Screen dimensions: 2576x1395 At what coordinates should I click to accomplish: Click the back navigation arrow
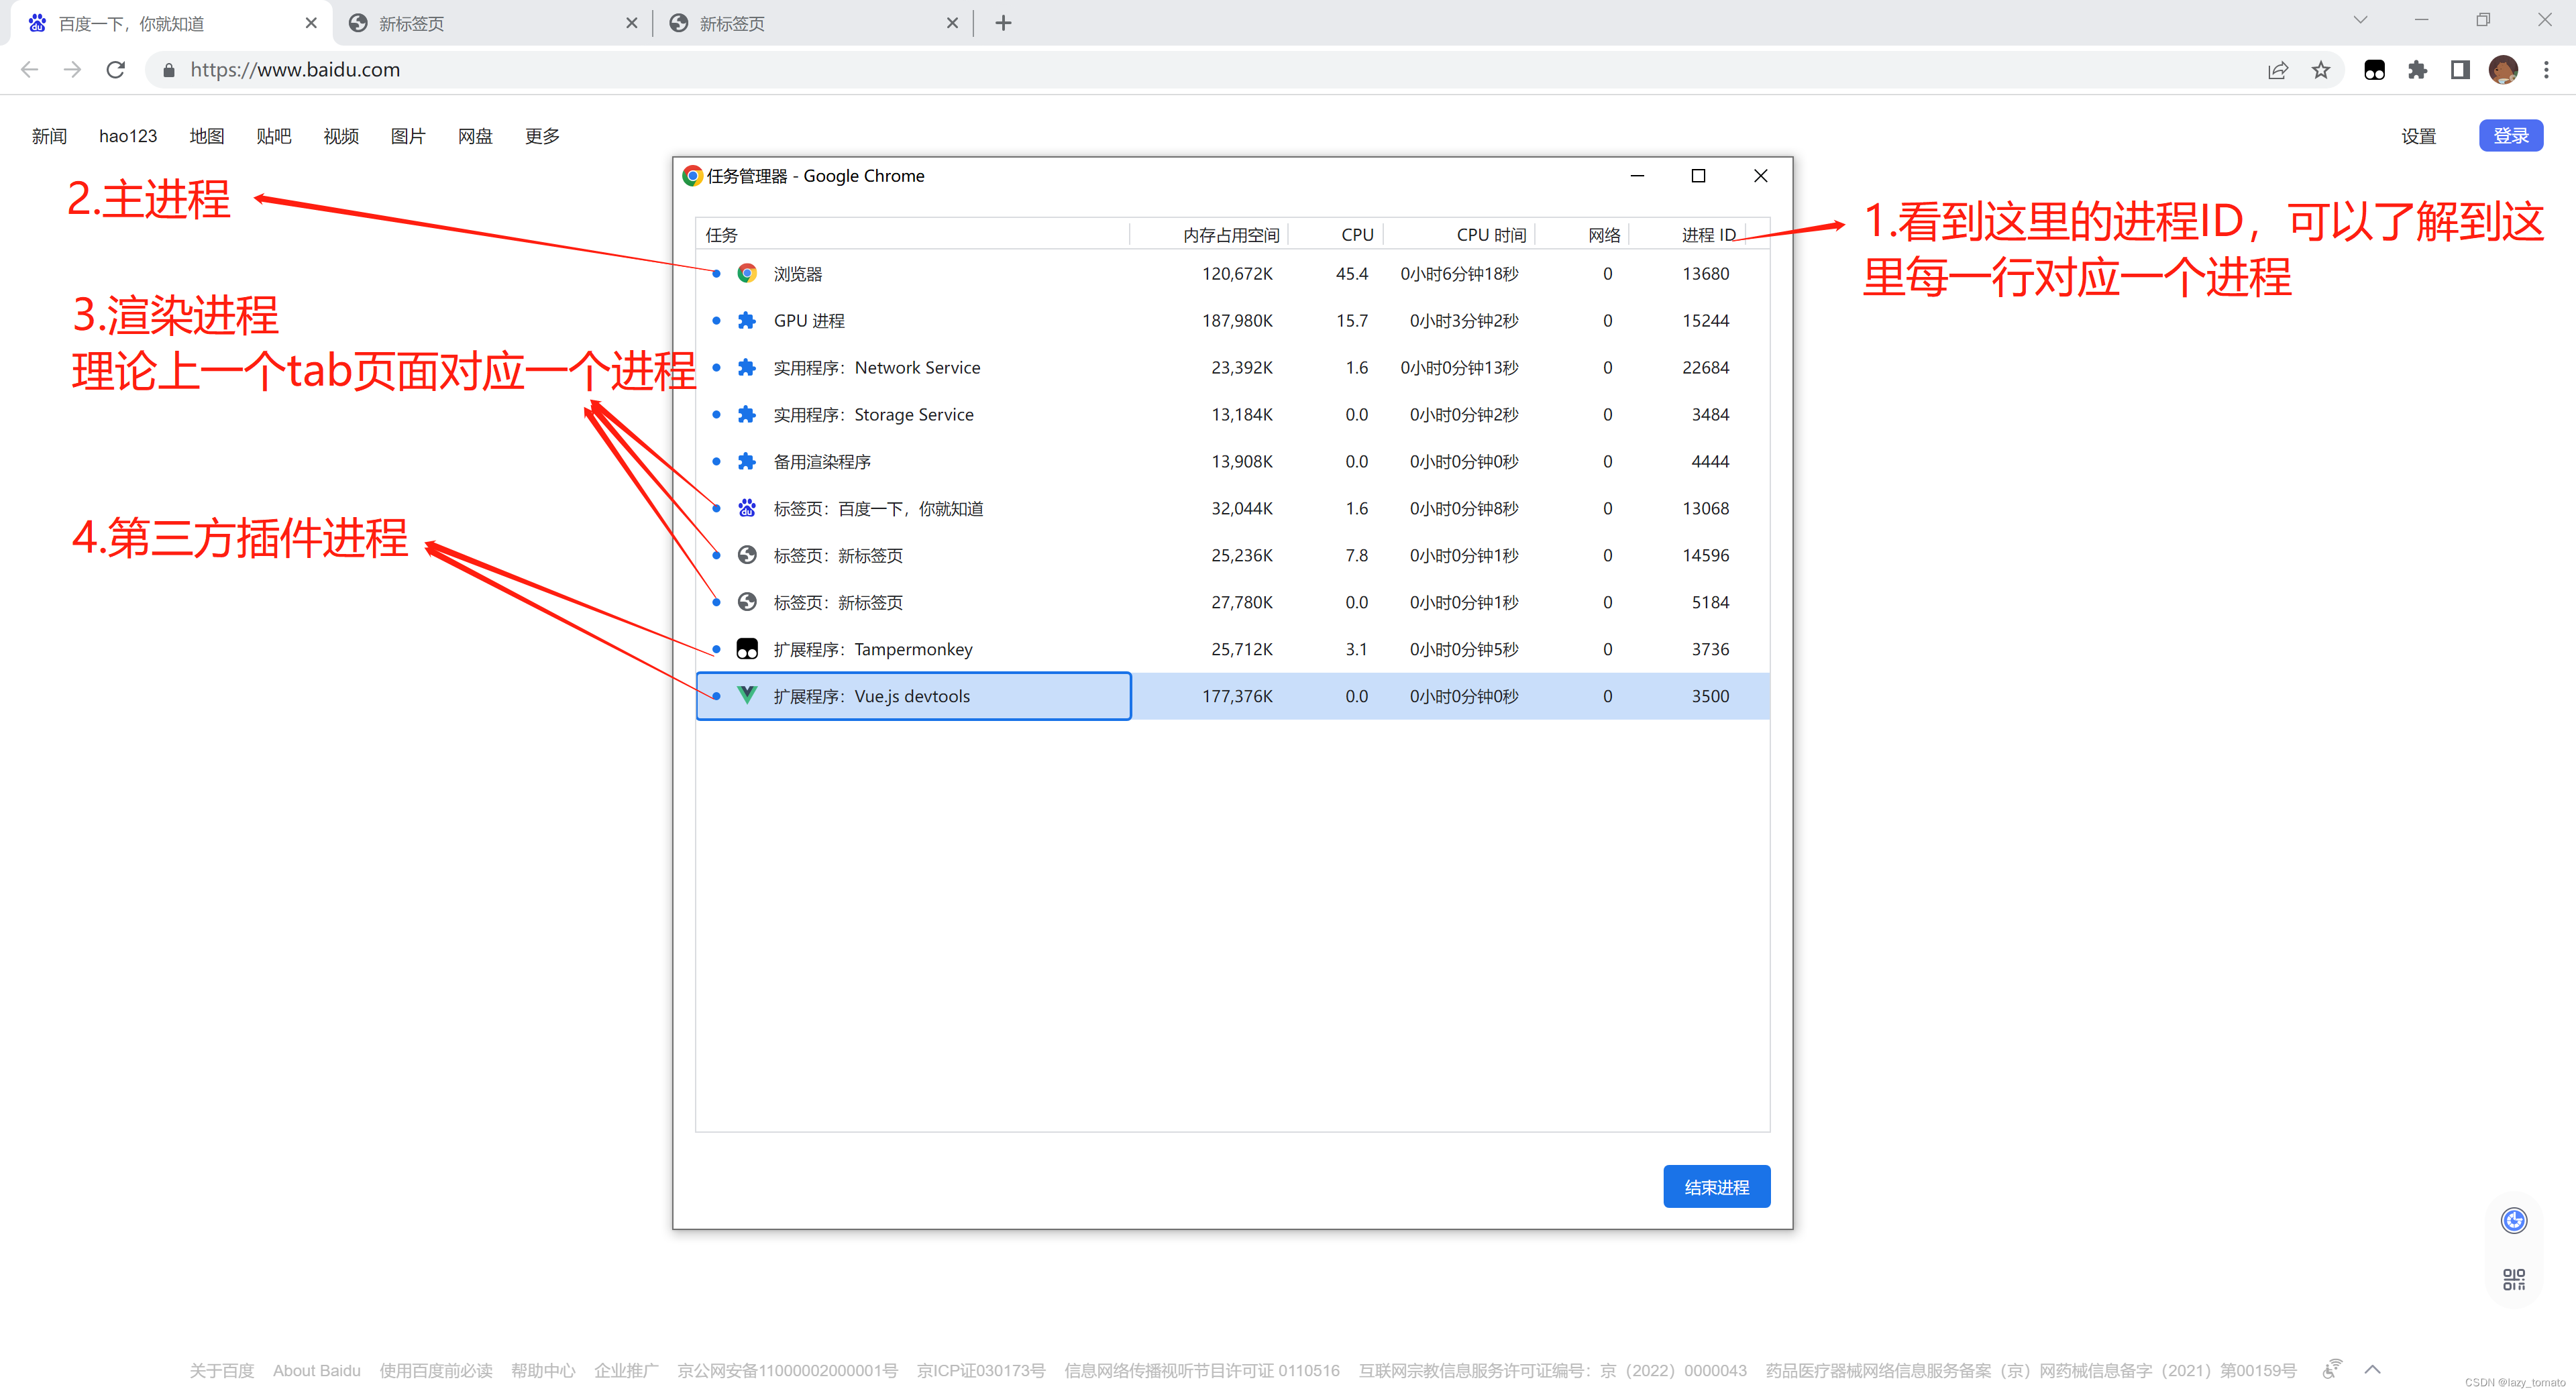pyautogui.click(x=29, y=70)
